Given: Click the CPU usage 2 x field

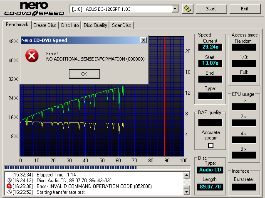Looking at the screenshot, I should pyautogui.click(x=244, y=123).
